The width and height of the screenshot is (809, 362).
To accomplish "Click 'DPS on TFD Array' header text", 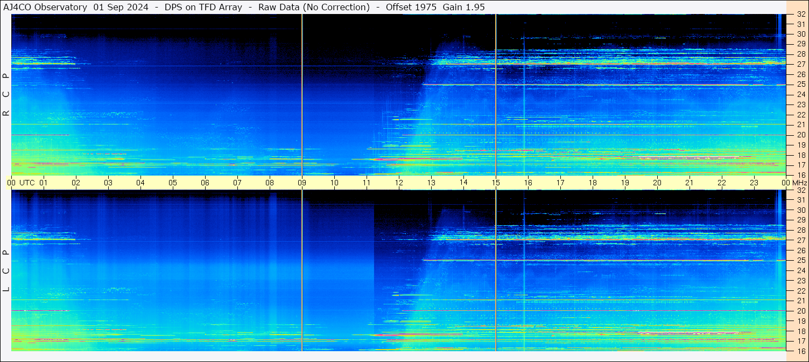I will click(x=203, y=7).
